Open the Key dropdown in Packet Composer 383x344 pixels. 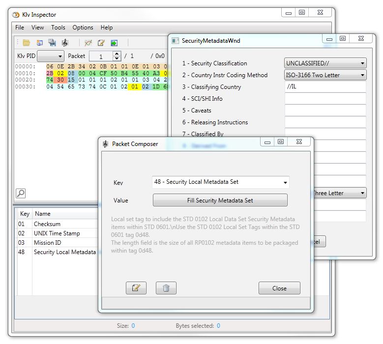coord(221,182)
